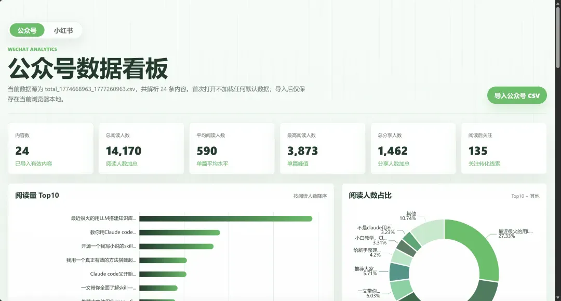Image resolution: width=561 pixels, height=301 pixels.
Task: Click the donut label 给新手整理… 4.2%
Action: 367,252
